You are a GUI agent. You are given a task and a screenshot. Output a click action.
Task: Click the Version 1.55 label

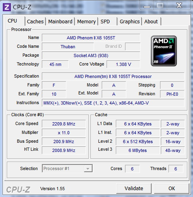52,189
